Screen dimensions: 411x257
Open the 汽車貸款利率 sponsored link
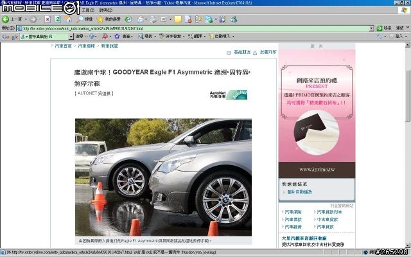coord(329,212)
